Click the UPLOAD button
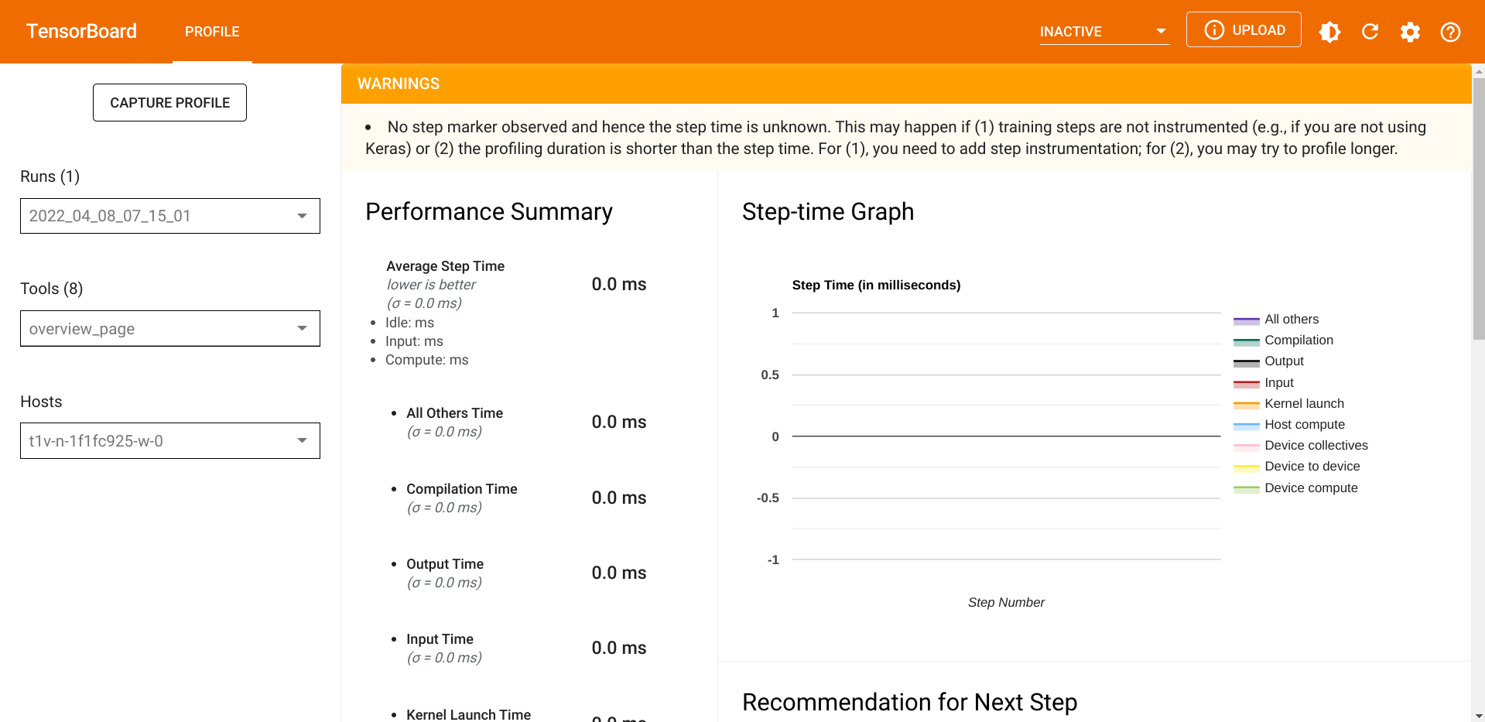The width and height of the screenshot is (1485, 722). click(1244, 30)
